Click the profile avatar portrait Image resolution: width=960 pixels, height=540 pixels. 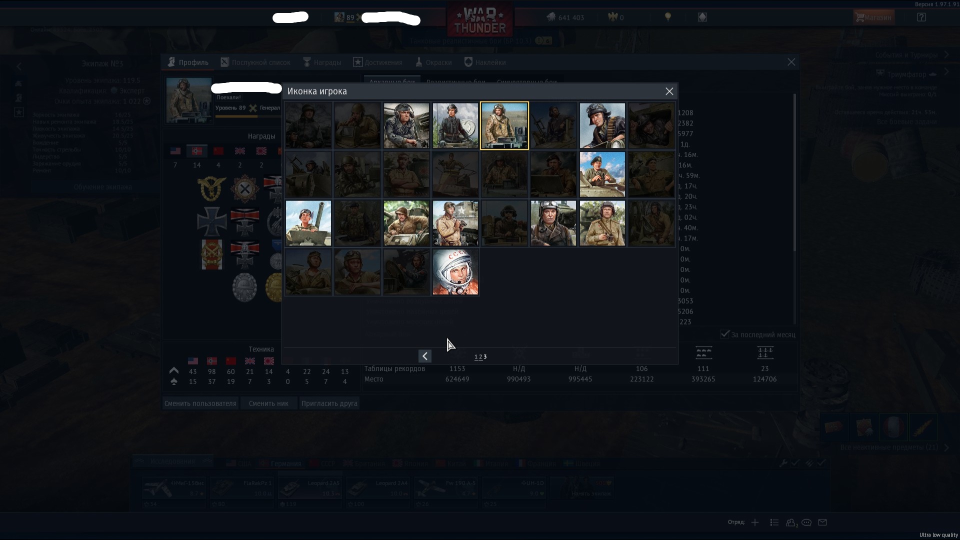pos(189,100)
